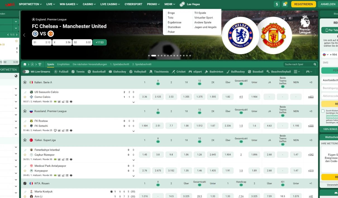This screenshot has width=338, height=198.
Task: Bet on S1 odds 2.12 for Chelsea
Action: point(42,42)
